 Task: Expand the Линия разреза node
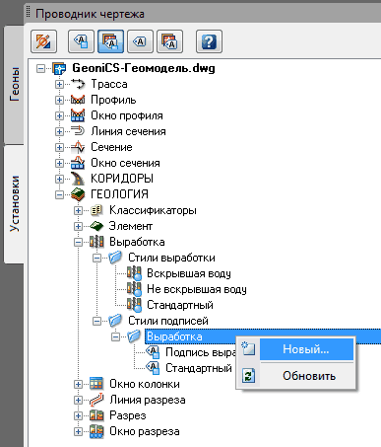click(78, 400)
